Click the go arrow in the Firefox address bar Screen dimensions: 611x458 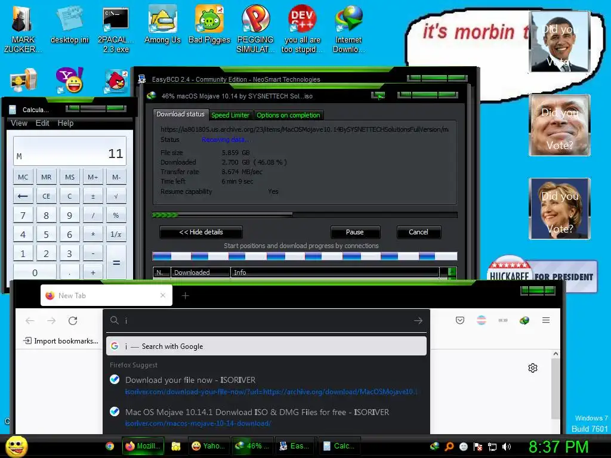(x=418, y=320)
